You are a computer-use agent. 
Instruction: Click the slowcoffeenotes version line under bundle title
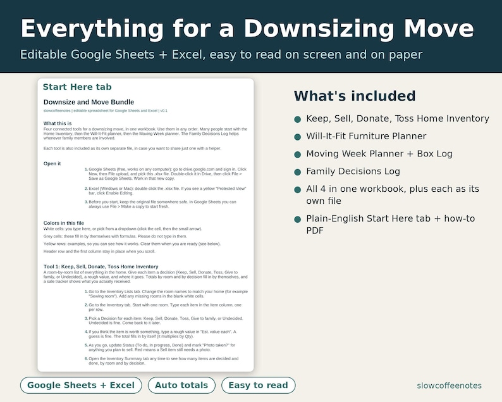coord(106,111)
